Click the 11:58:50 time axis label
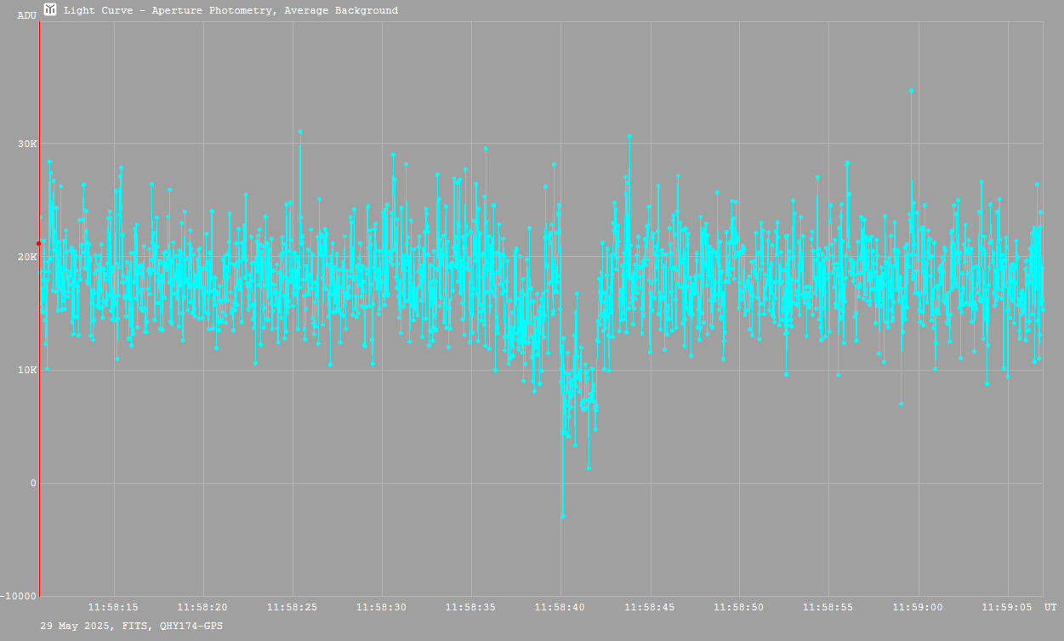Screen dimensions: 1064x641 739,607
